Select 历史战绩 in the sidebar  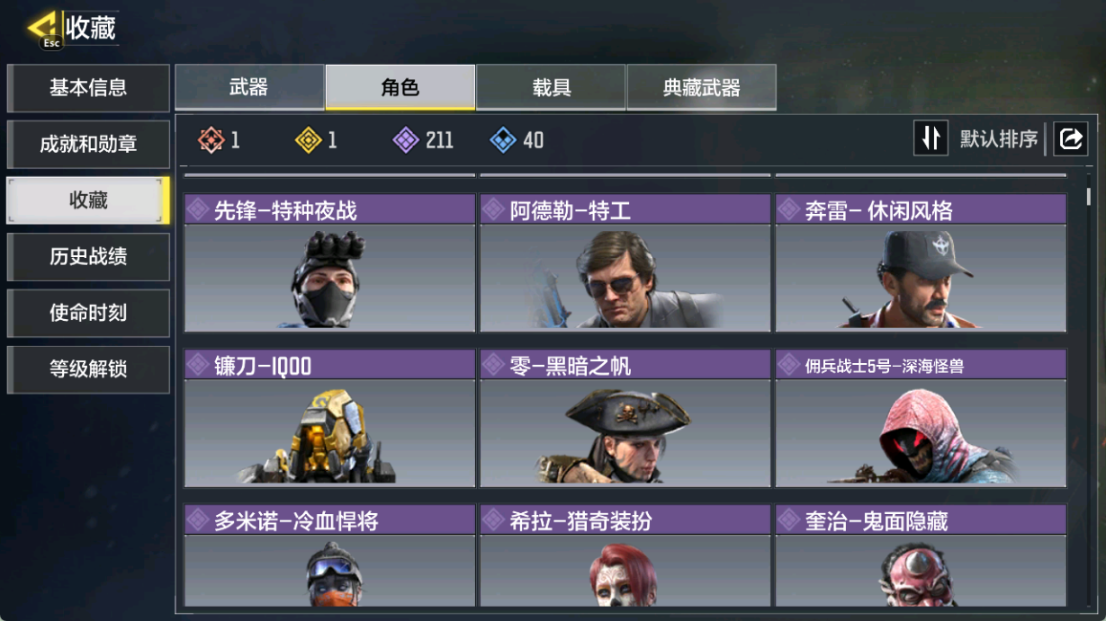pos(88,257)
